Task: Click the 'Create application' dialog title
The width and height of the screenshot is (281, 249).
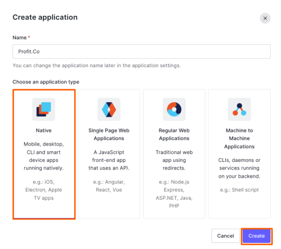Action: coord(45,17)
